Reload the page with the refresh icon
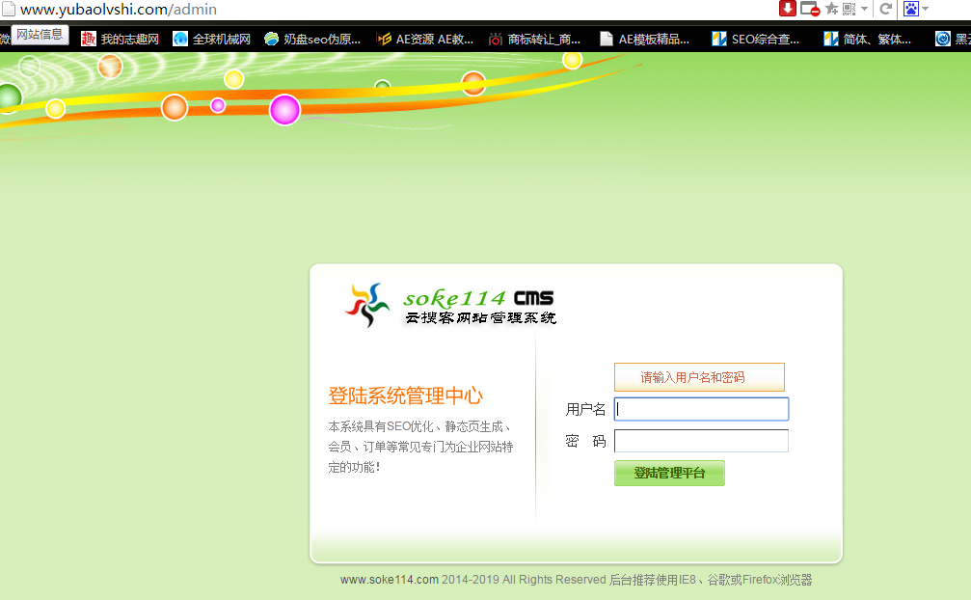Screen dimensions: 971x600 click(885, 9)
